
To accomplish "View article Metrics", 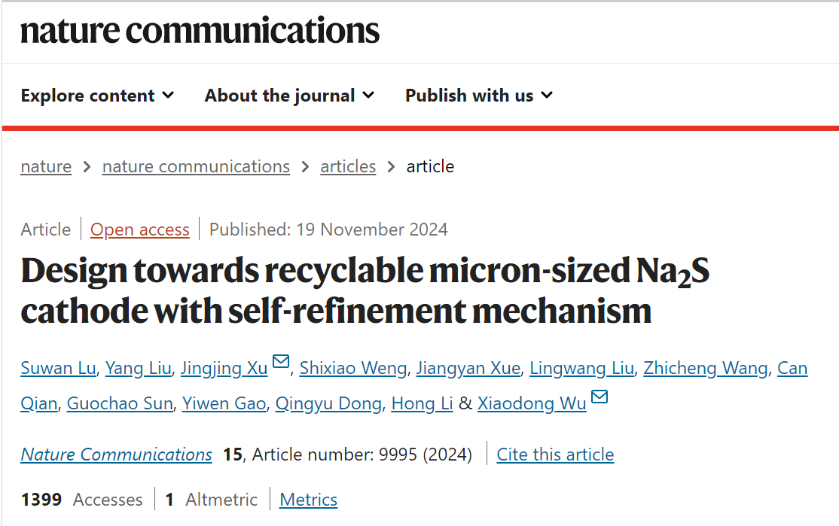I will tap(308, 500).
